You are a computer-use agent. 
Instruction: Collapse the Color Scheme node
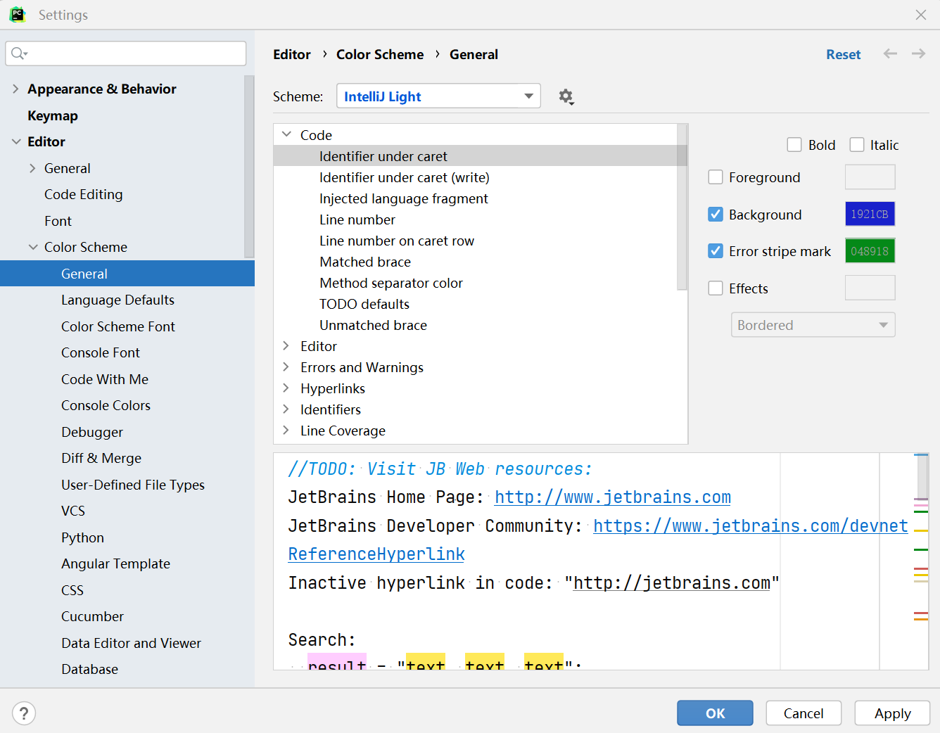point(32,247)
